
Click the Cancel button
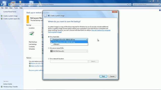(112, 76)
